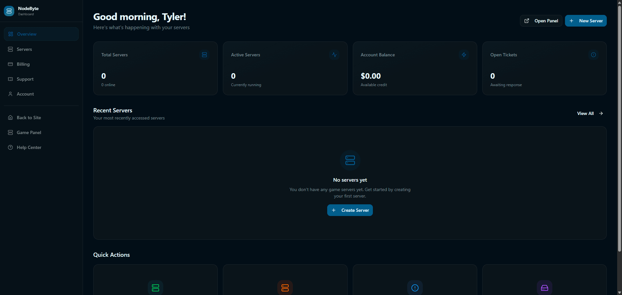Image resolution: width=622 pixels, height=295 pixels.
Task: Click the Back to Site link
Action: pos(41,118)
